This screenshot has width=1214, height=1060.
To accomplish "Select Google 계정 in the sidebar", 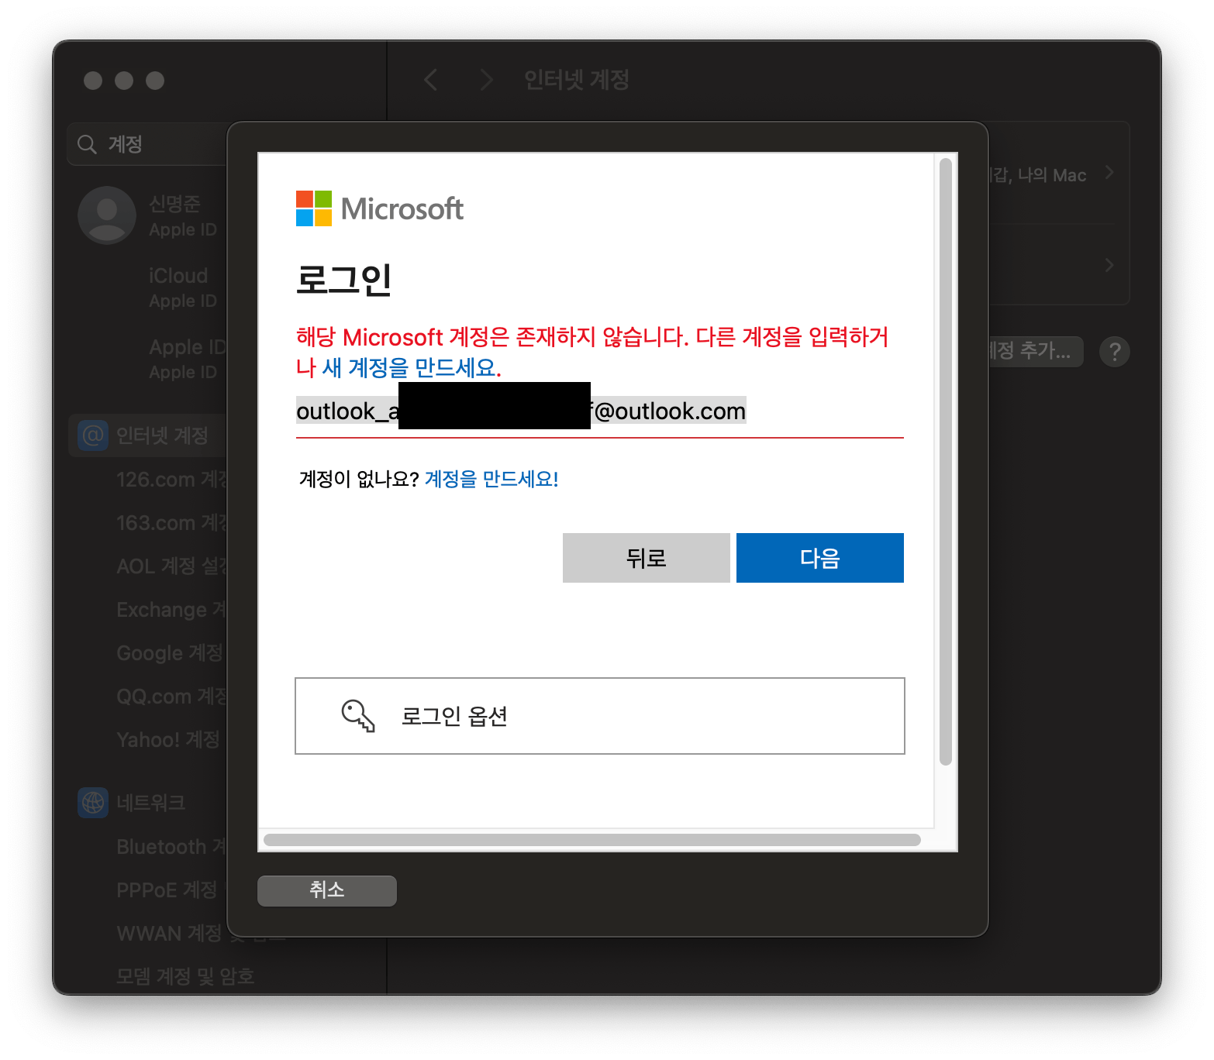I will pyautogui.click(x=170, y=653).
